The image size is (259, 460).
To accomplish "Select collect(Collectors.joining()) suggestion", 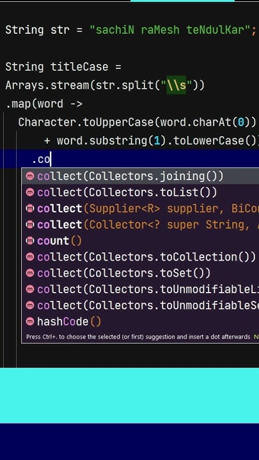I will (x=140, y=176).
